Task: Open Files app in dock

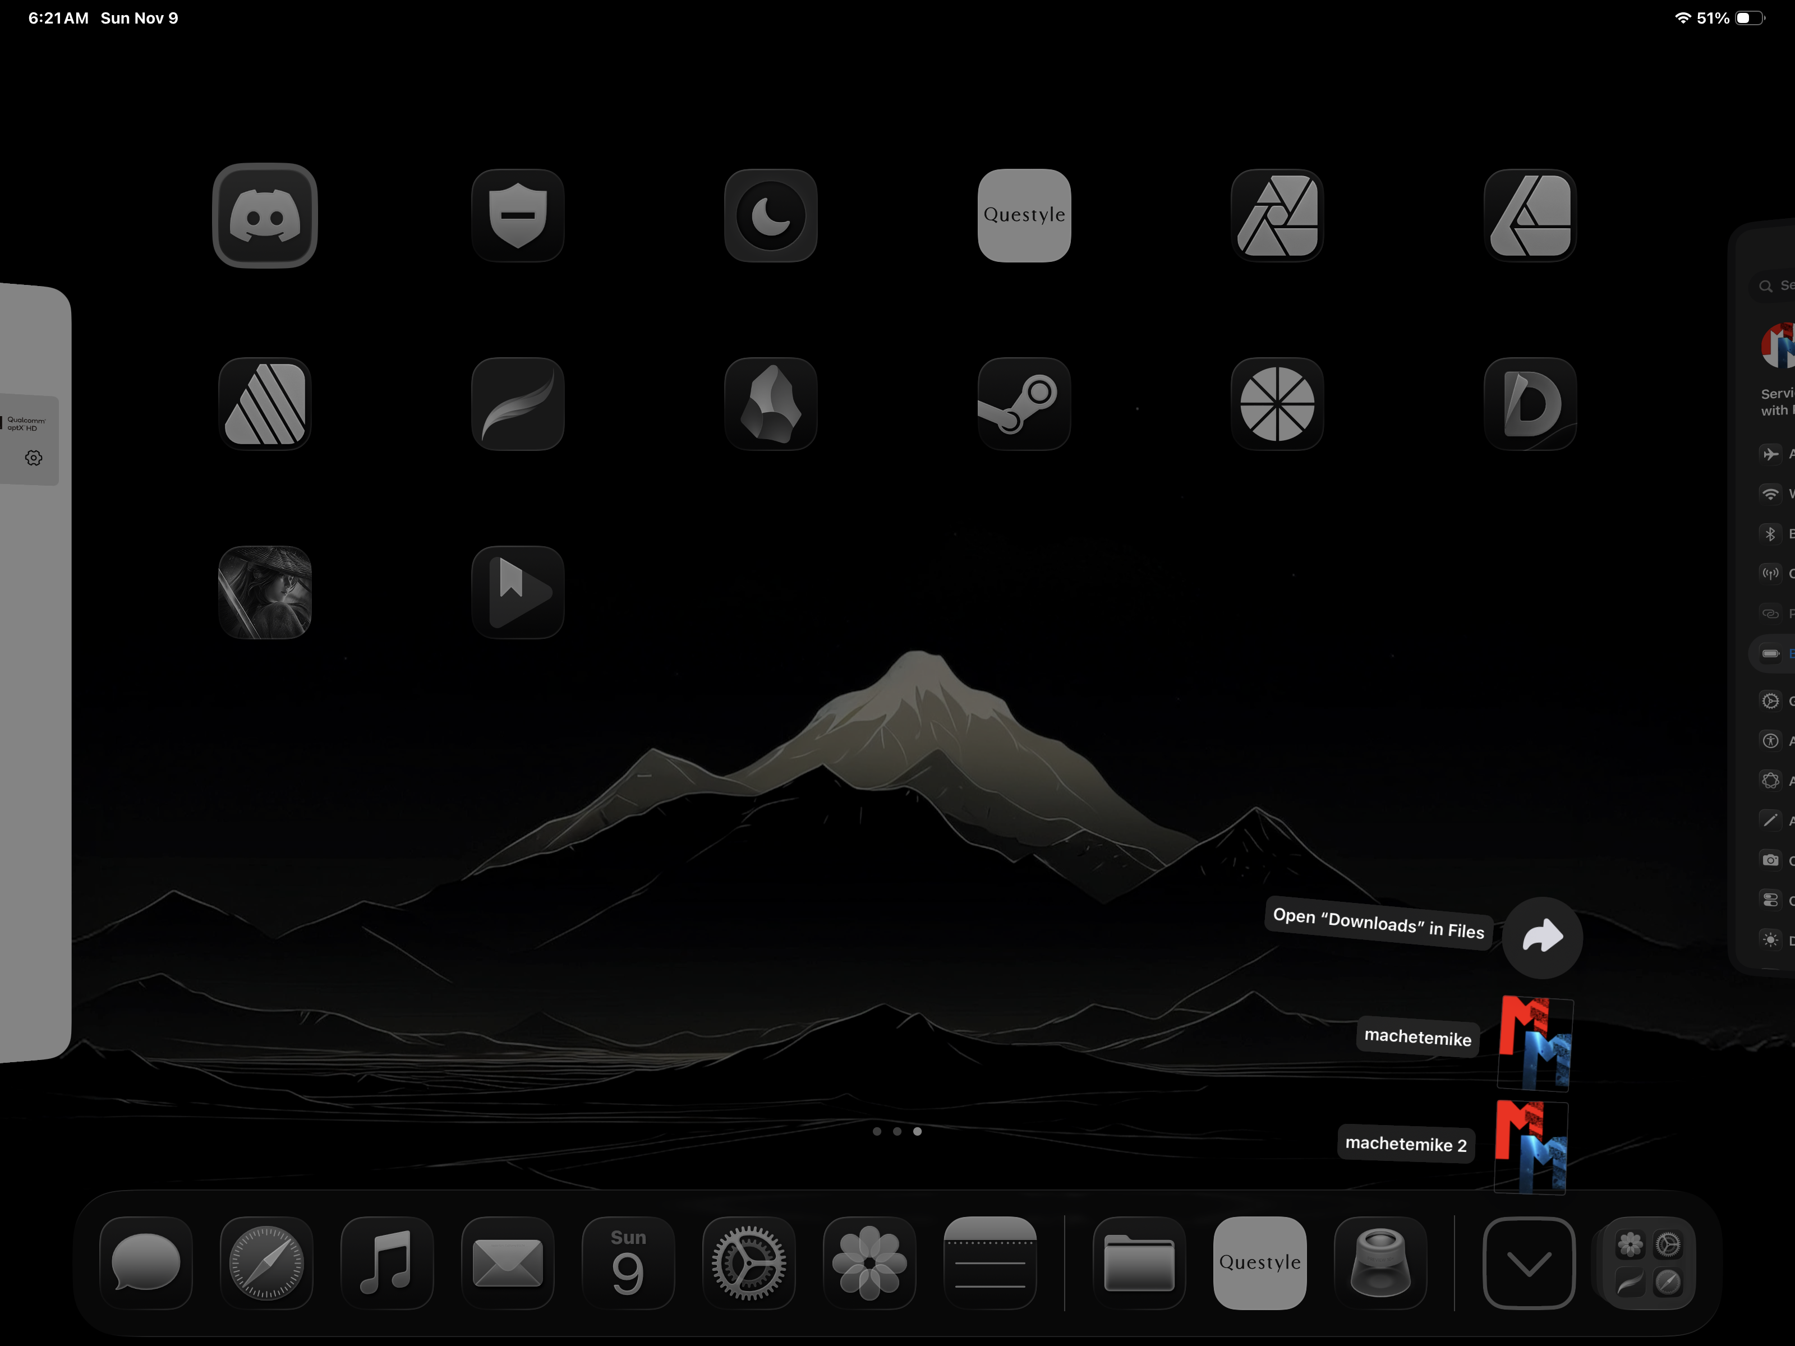Action: click(1139, 1262)
